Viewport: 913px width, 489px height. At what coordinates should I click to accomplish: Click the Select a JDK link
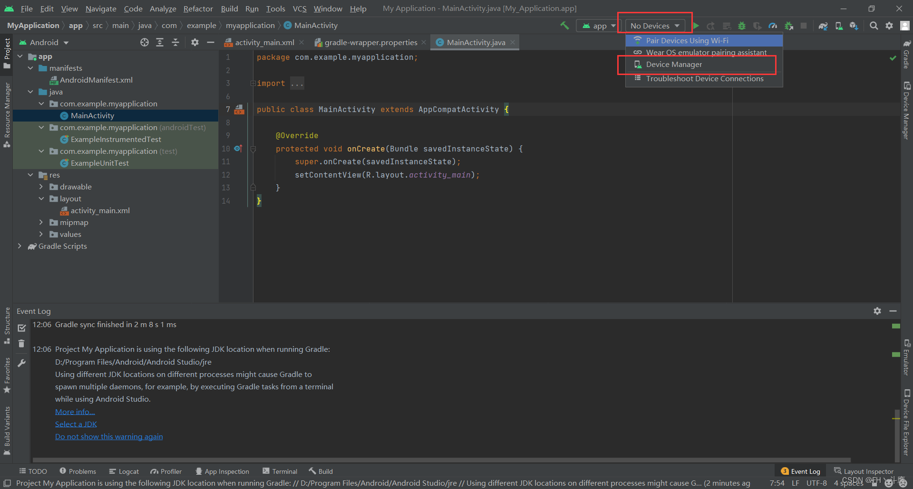tap(76, 424)
